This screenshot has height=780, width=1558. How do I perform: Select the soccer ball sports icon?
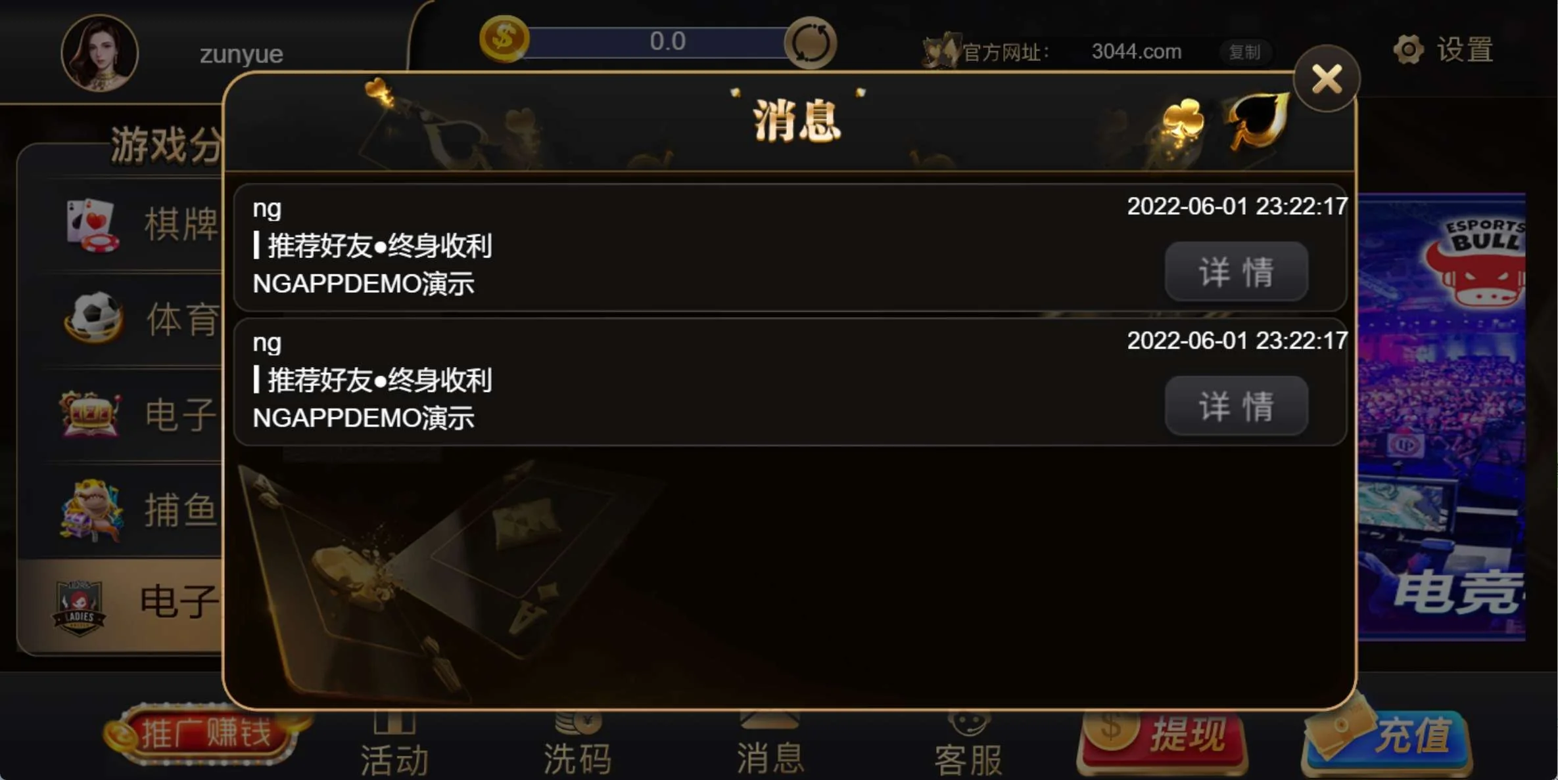pos(94,318)
